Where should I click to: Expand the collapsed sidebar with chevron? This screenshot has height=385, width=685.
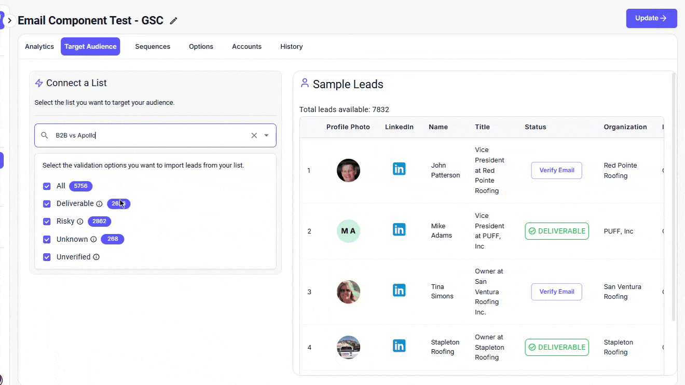9,21
